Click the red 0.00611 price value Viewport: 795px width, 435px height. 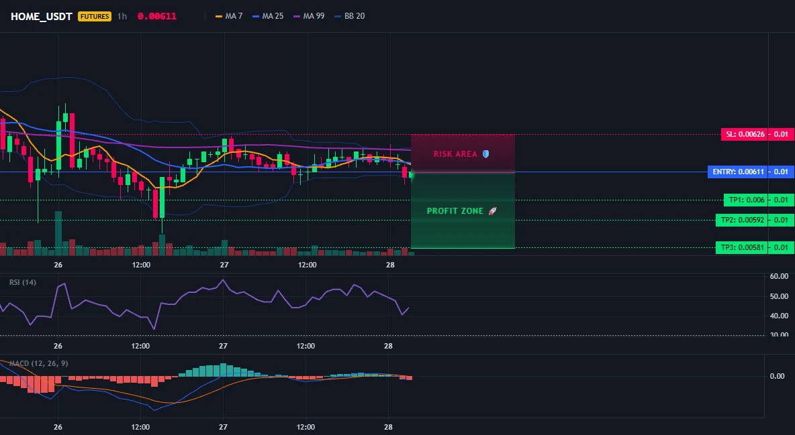click(156, 16)
